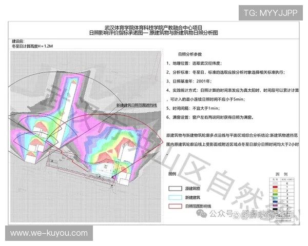
Task: Click the dark blue swatch for 5 hours
Action: pyautogui.click(x=275, y=201)
